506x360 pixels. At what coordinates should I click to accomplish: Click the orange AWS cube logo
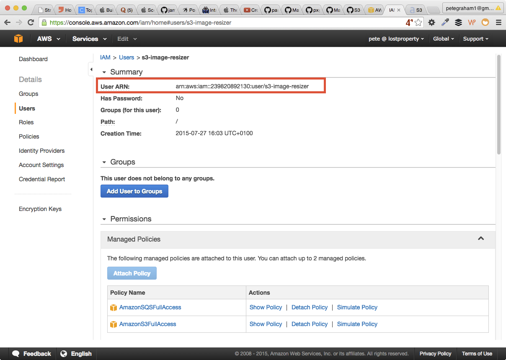(18, 39)
